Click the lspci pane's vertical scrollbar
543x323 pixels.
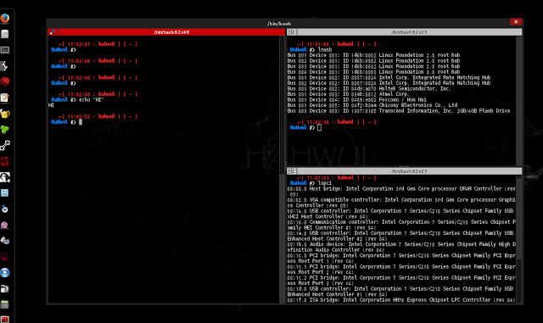tap(518, 240)
